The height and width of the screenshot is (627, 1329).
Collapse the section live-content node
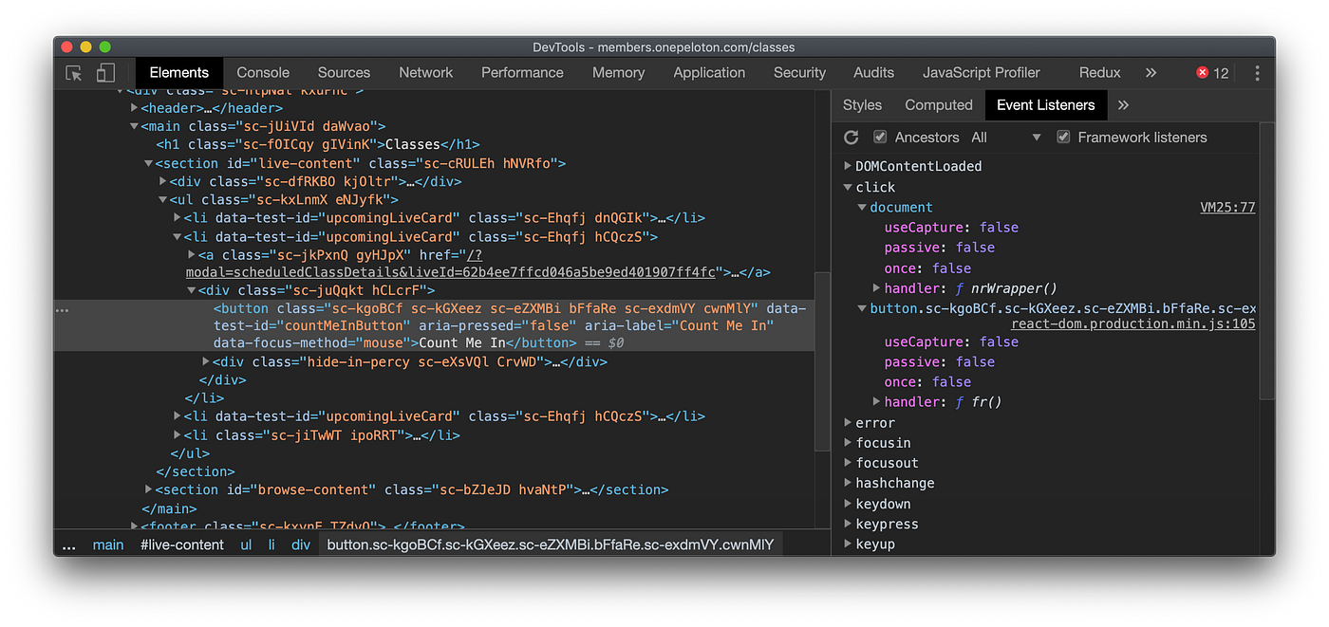tap(148, 163)
